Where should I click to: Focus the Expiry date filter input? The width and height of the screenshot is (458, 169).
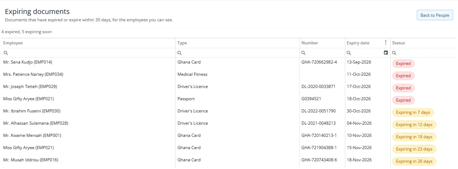367,53
